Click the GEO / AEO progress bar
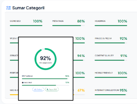The height and width of the screenshot is (104, 137). [x=46, y=85]
